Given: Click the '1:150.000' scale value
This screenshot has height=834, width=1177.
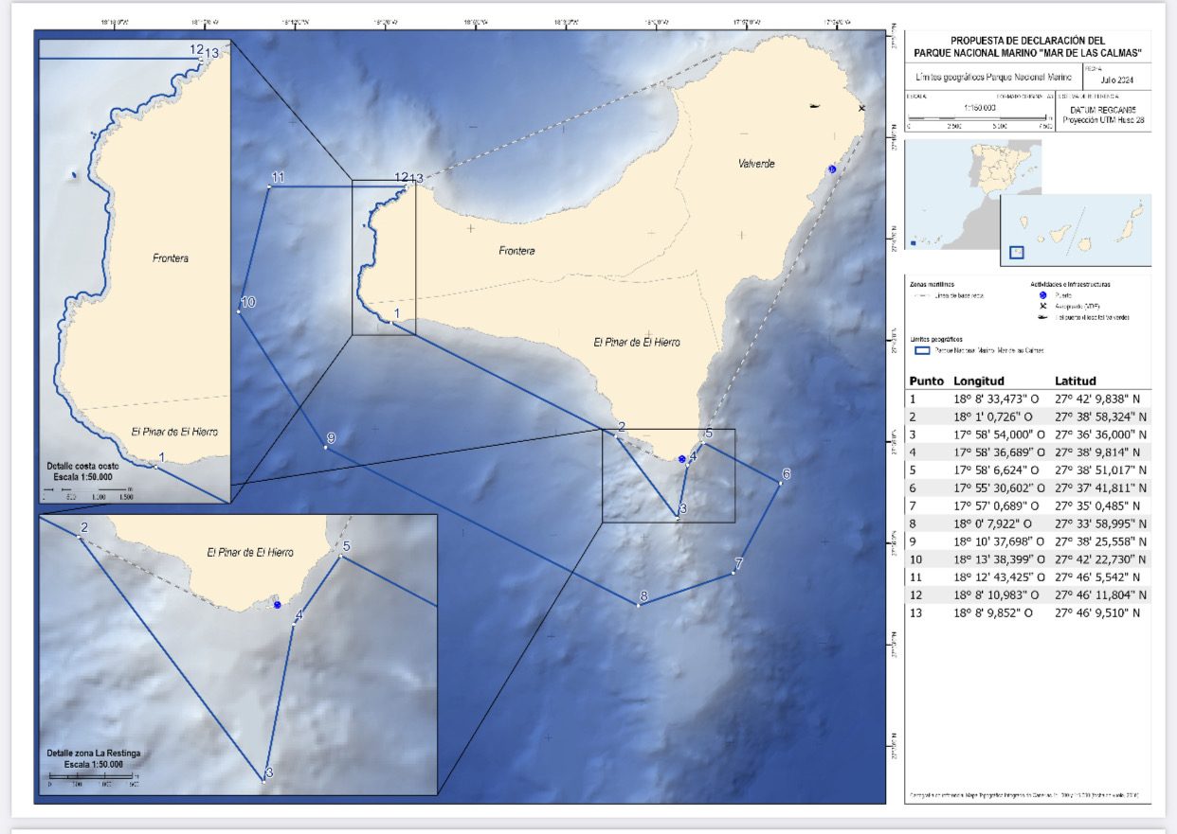Looking at the screenshot, I should tap(980, 108).
